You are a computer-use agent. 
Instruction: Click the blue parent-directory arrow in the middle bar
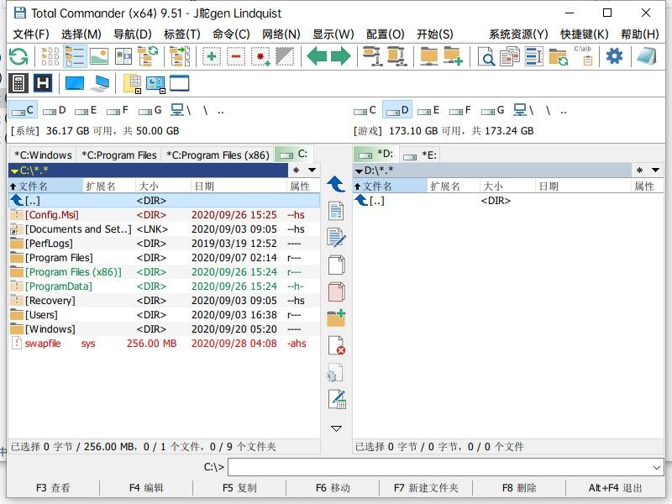click(x=336, y=184)
